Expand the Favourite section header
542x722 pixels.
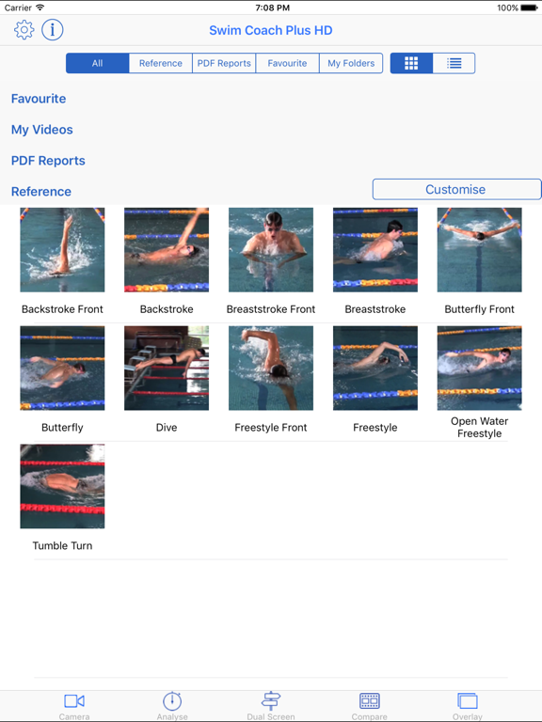(x=39, y=99)
